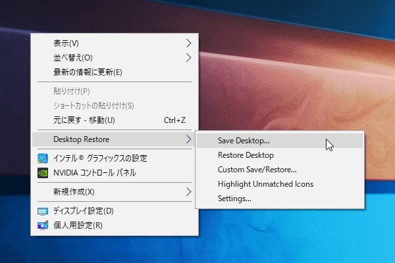Click the Ctrl+Z shortcut label
Image resolution: width=395 pixels, height=263 pixels.
click(x=174, y=120)
